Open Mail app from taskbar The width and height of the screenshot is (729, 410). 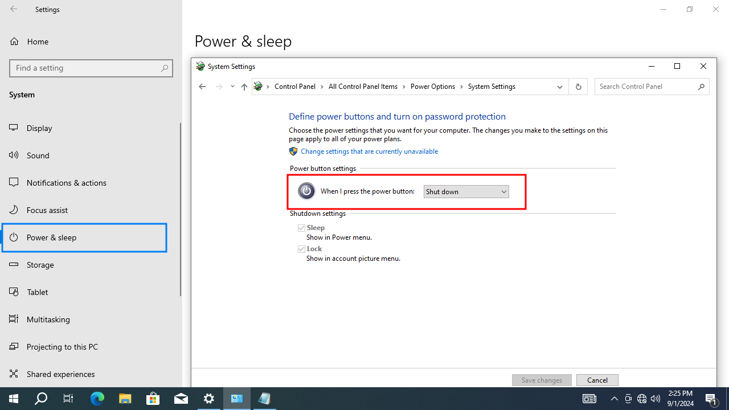[x=181, y=399]
